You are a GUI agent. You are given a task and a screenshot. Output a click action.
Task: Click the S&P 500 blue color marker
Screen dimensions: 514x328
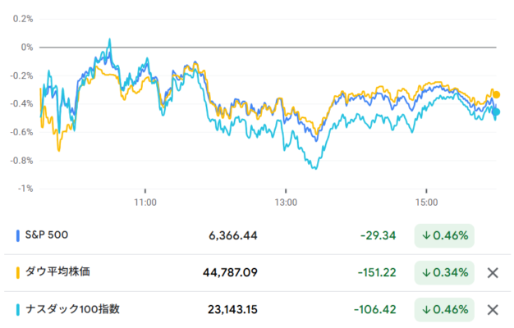(18, 235)
